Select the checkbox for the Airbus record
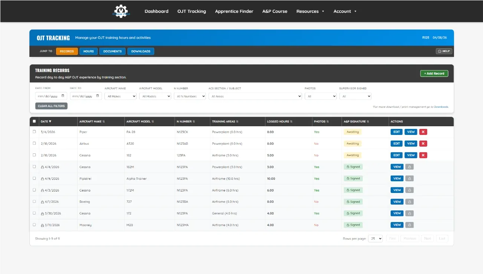 (x=34, y=144)
